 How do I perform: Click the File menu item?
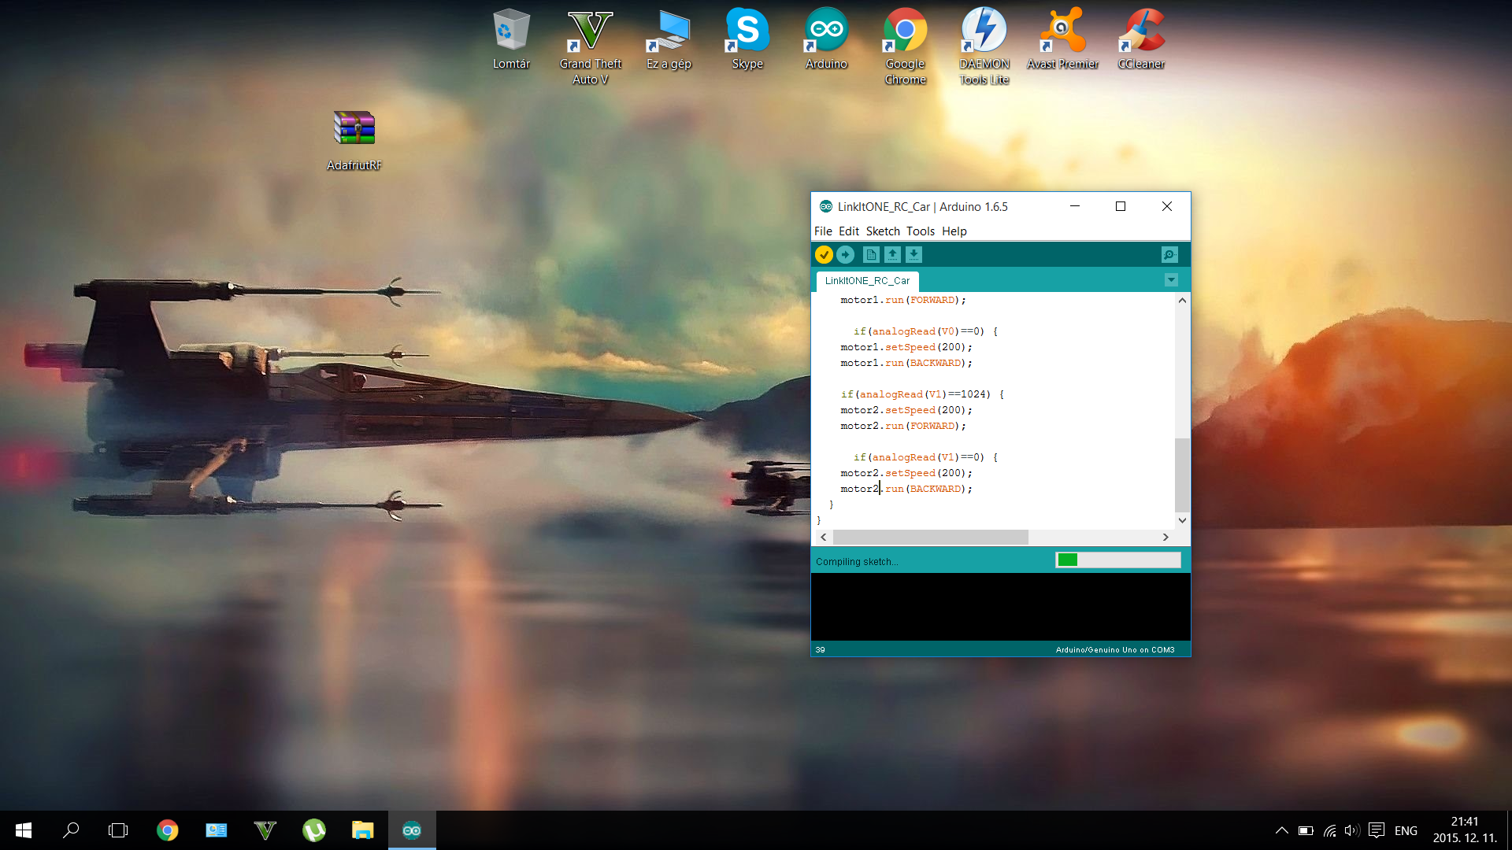(822, 231)
